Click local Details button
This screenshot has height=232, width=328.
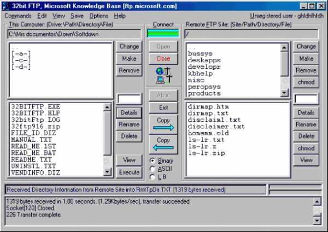coord(129,113)
